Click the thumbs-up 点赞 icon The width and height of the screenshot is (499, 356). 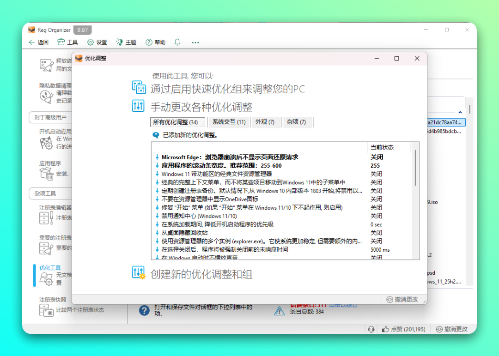pyautogui.click(x=385, y=329)
